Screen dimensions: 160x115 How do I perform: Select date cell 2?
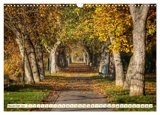tap(34, 106)
